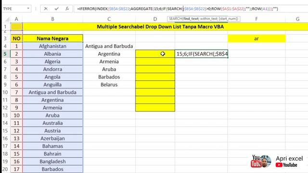
Task: Select cell with Austria
Action: click(x=52, y=131)
